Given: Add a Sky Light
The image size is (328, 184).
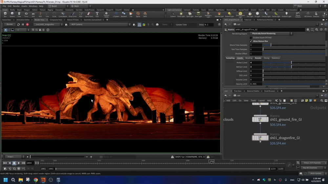Looking at the screenshot, I should point(250,14).
